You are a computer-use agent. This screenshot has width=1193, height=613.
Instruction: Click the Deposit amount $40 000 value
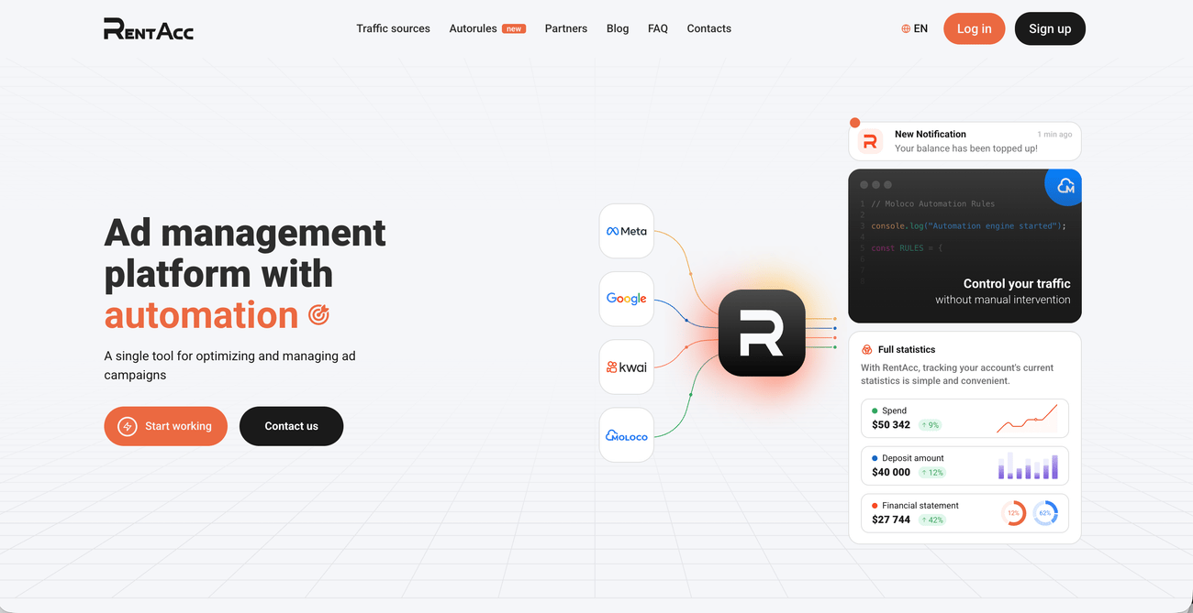click(891, 473)
